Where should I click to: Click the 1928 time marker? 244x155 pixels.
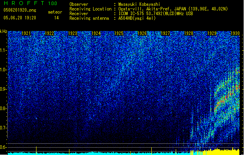click(x=189, y=33)
